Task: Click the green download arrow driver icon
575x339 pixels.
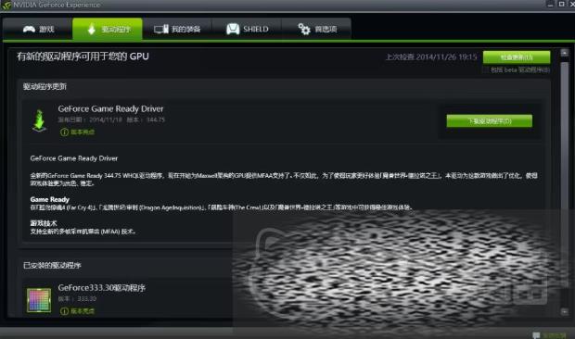Action: (x=39, y=120)
